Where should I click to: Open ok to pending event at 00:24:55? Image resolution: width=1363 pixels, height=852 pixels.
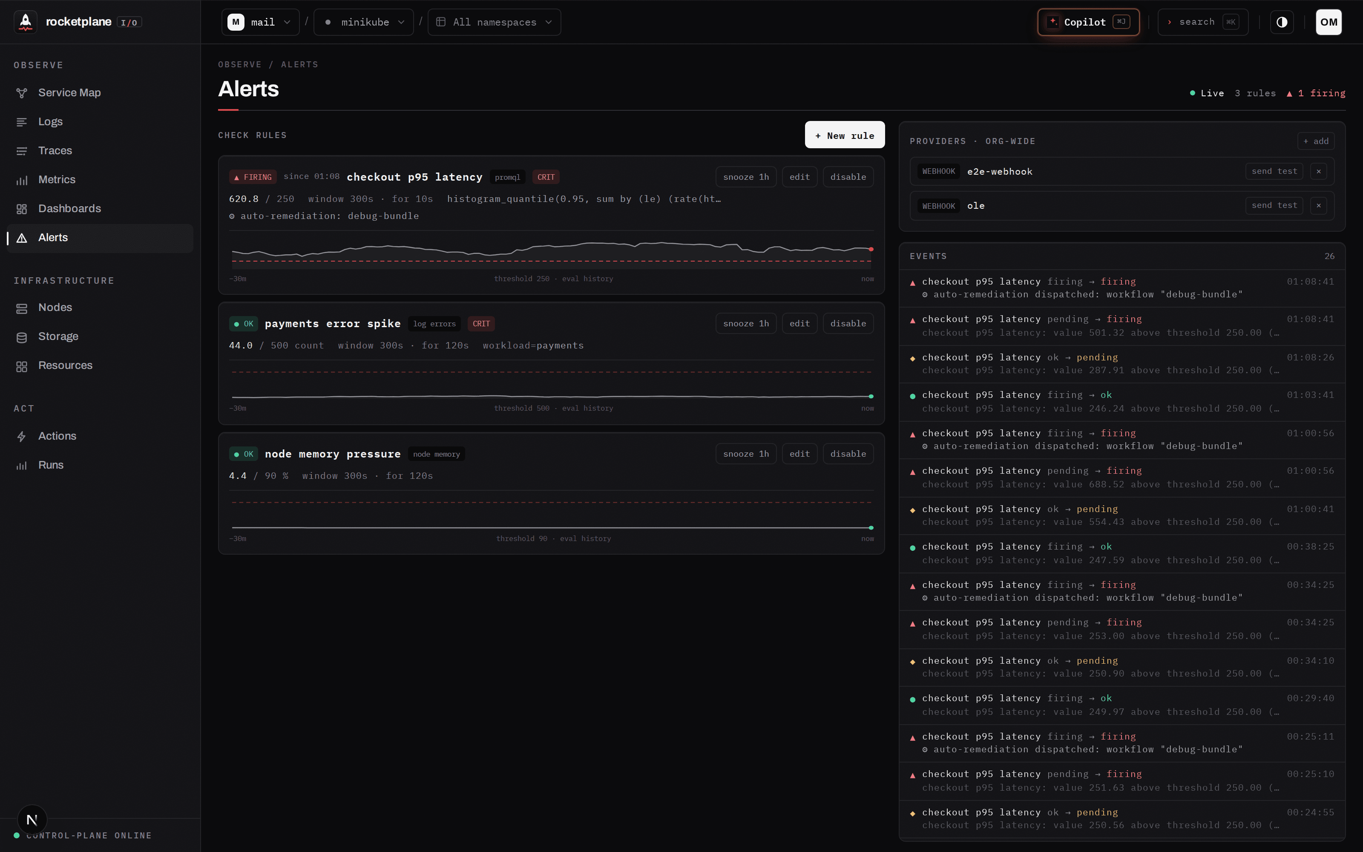tap(1122, 819)
